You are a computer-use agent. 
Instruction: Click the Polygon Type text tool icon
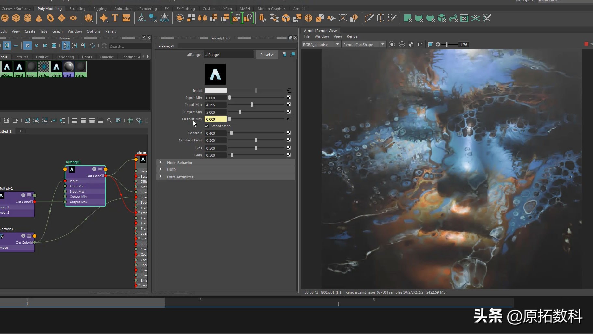(115, 18)
